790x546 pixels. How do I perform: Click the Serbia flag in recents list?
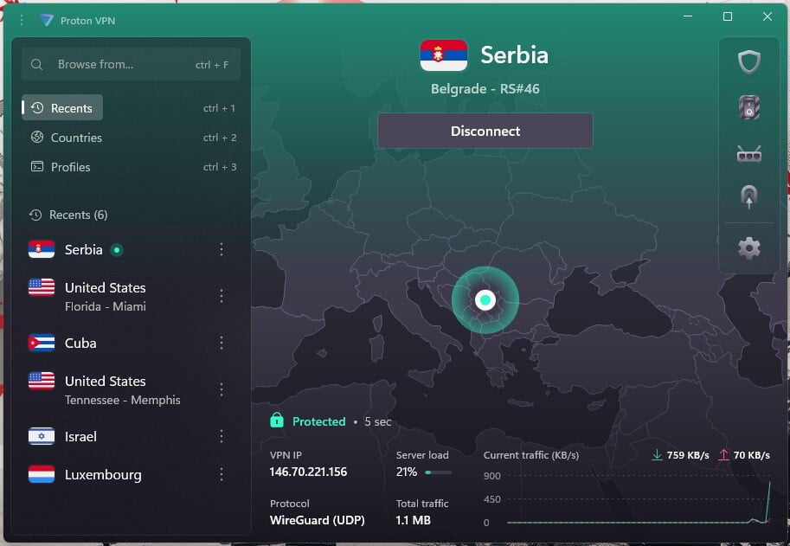[42, 249]
